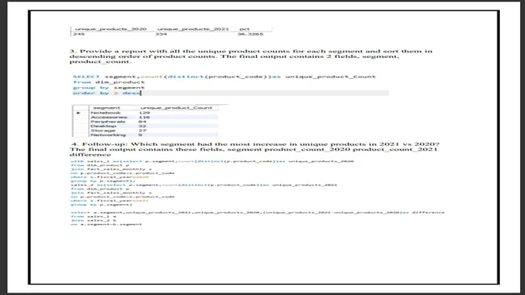Click the 'with sales_1 as(select' query line
The width and height of the screenshot is (525, 295).
pyautogui.click(x=212, y=161)
